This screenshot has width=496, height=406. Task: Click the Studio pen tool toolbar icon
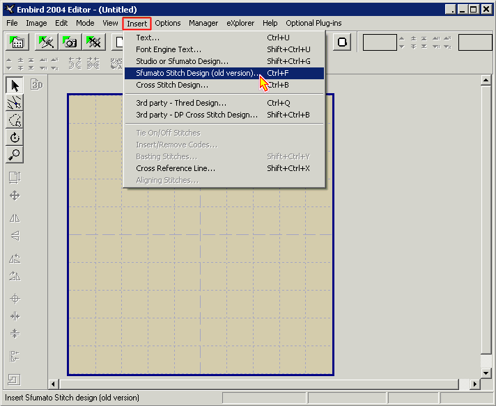coord(46,42)
